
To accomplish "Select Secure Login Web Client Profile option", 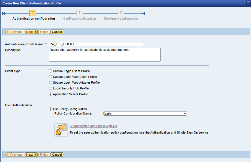I will (x=50, y=77).
